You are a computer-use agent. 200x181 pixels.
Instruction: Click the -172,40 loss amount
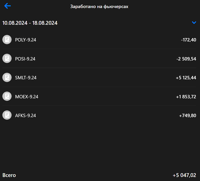pos(188,40)
